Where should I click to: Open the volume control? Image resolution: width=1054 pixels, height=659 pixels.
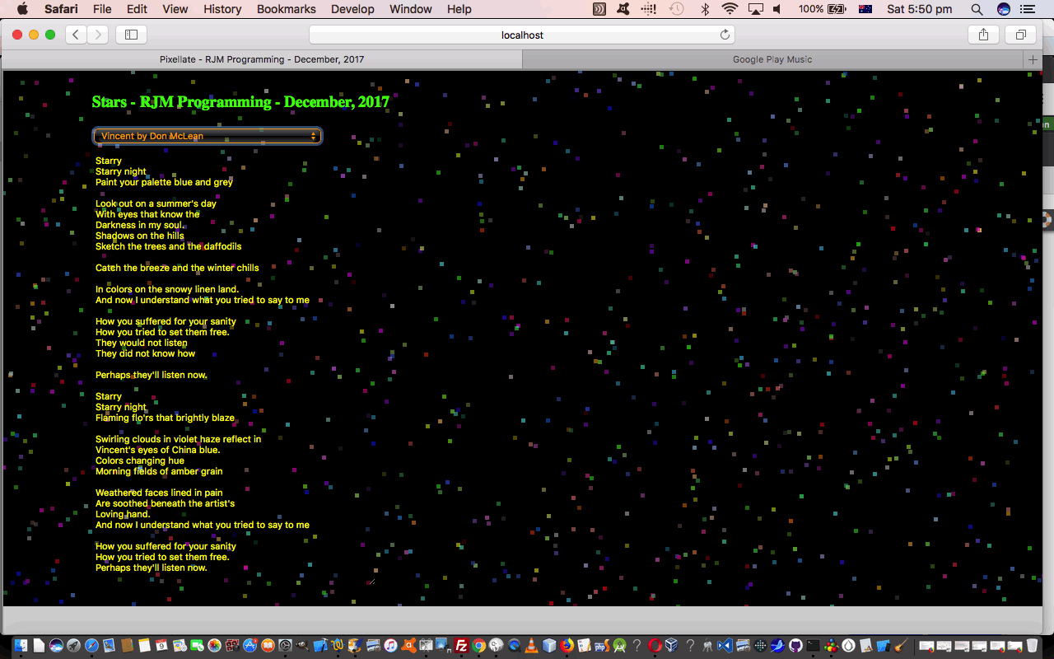(x=778, y=9)
